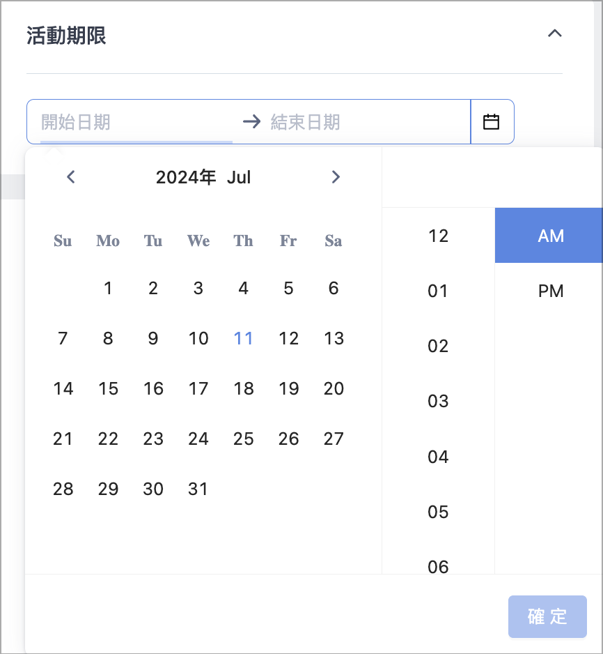Select July 21 in the calendar
Screen dimensions: 603x654
(x=63, y=439)
